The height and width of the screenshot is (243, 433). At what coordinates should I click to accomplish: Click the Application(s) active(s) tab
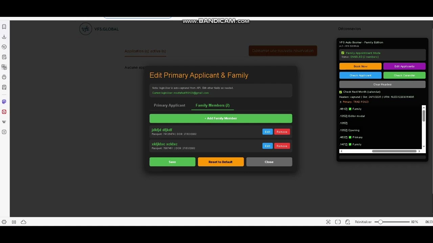pyautogui.click(x=145, y=51)
